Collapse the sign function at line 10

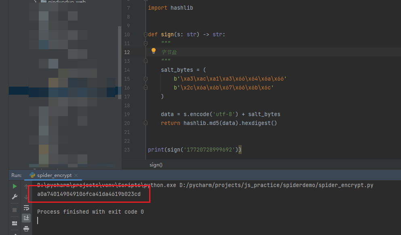point(145,35)
